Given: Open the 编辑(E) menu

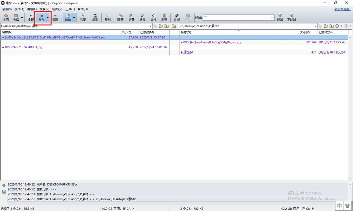Looking at the screenshot, I should click(32, 9).
